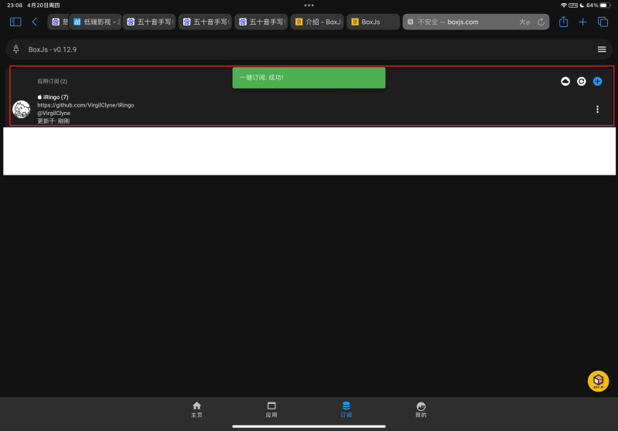
Task: Open iRingo subscription more options menu
Action: (598, 109)
